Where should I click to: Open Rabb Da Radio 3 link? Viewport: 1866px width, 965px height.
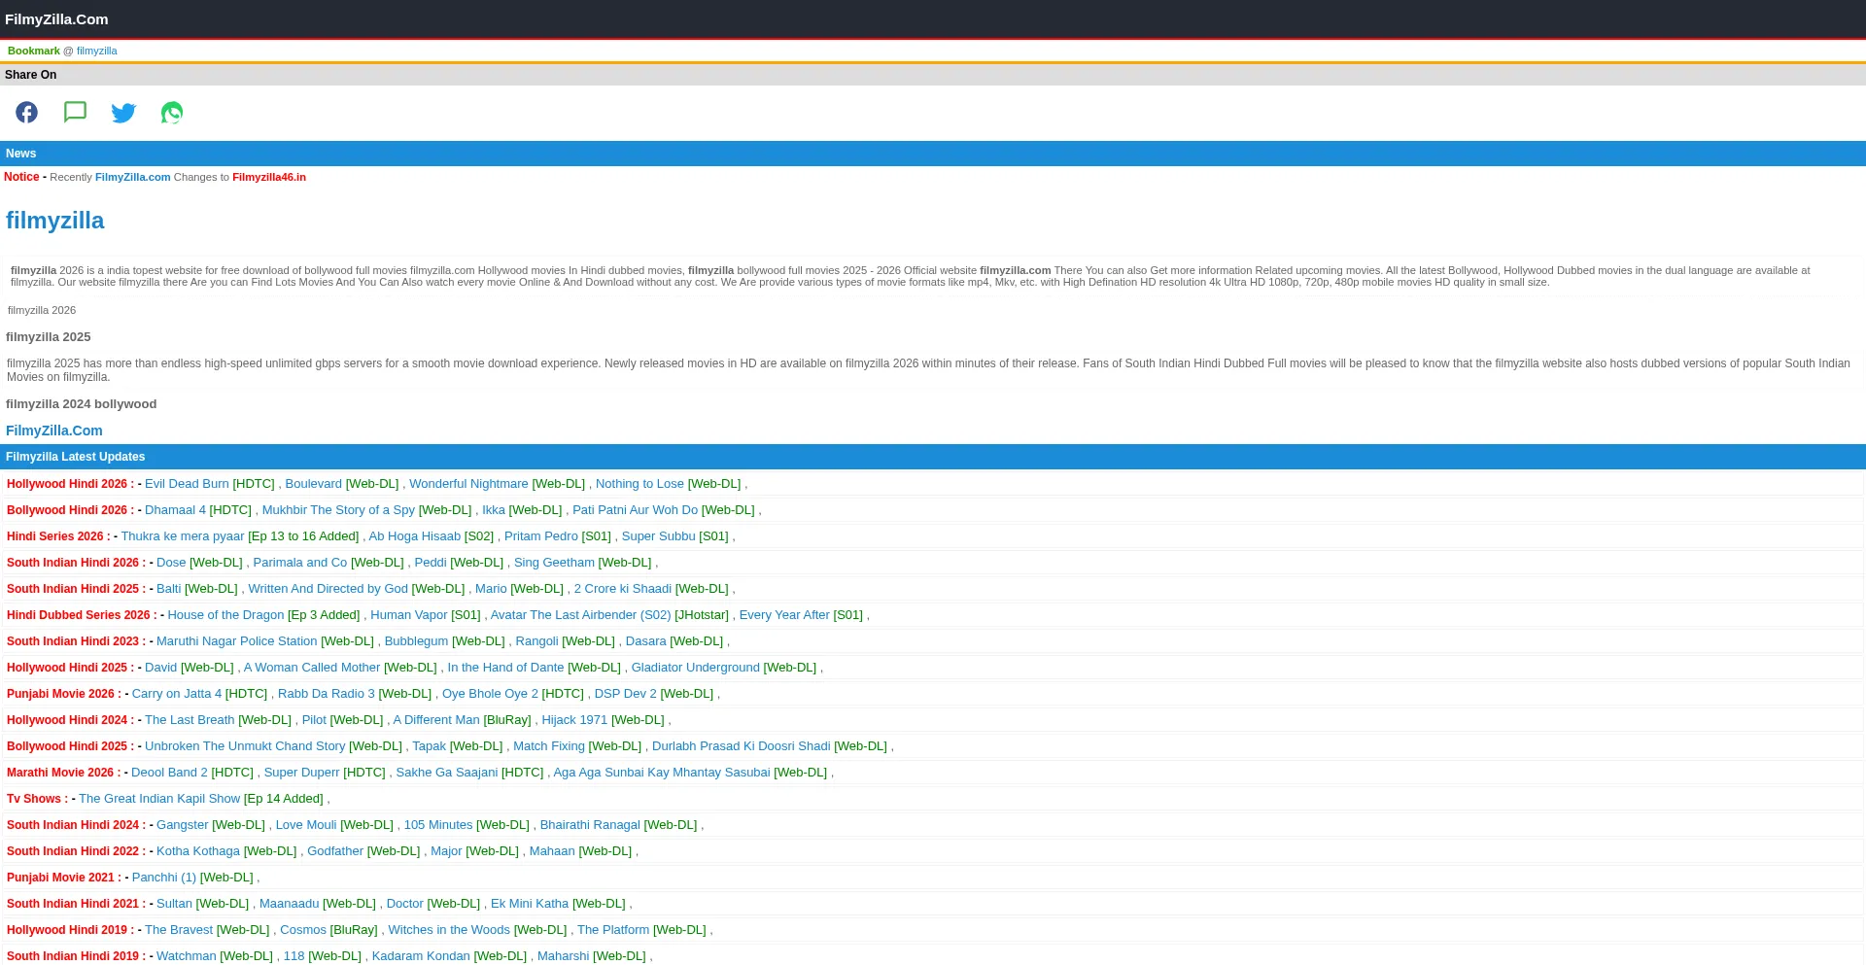pos(327,694)
